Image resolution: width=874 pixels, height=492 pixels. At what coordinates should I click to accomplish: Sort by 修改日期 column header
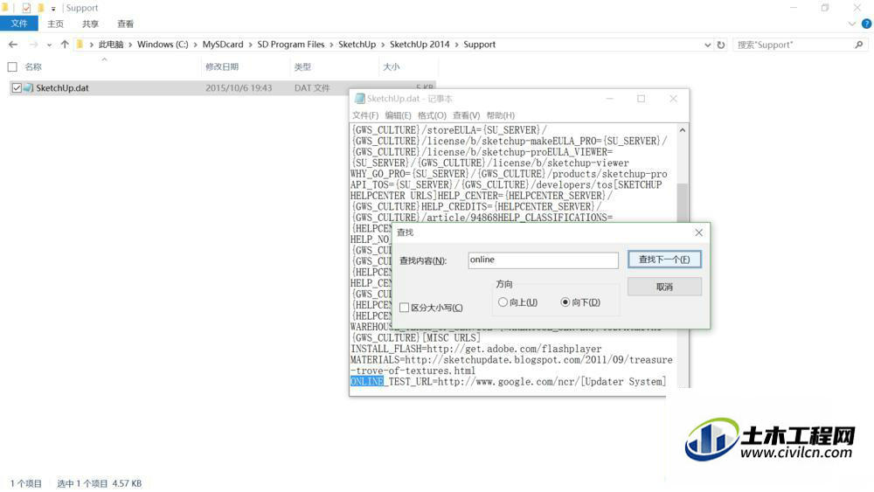tap(222, 67)
